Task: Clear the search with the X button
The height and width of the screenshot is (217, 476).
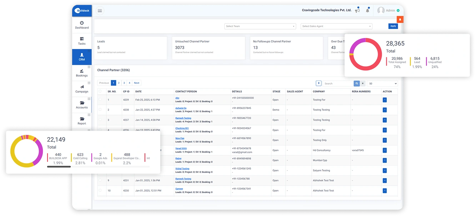Action: (363, 83)
